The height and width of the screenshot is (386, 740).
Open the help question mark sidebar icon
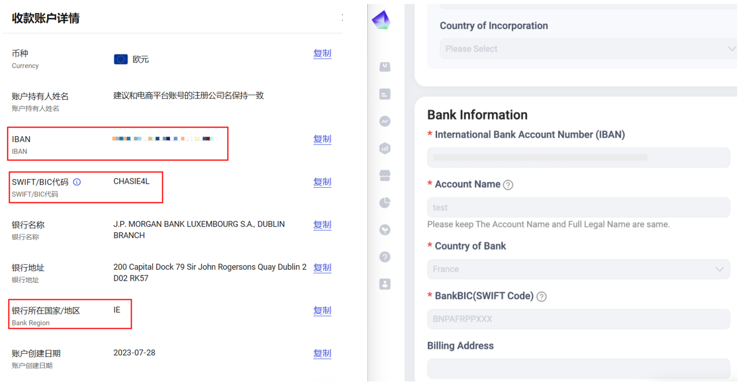pyautogui.click(x=385, y=257)
